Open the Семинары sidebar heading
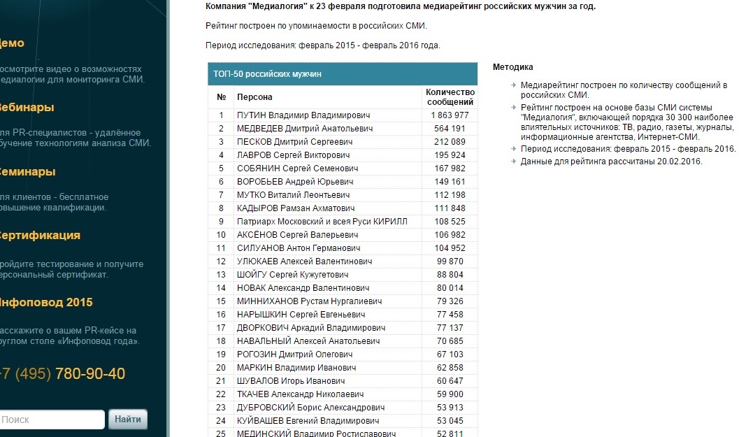This screenshot has width=739, height=437. click(x=27, y=172)
